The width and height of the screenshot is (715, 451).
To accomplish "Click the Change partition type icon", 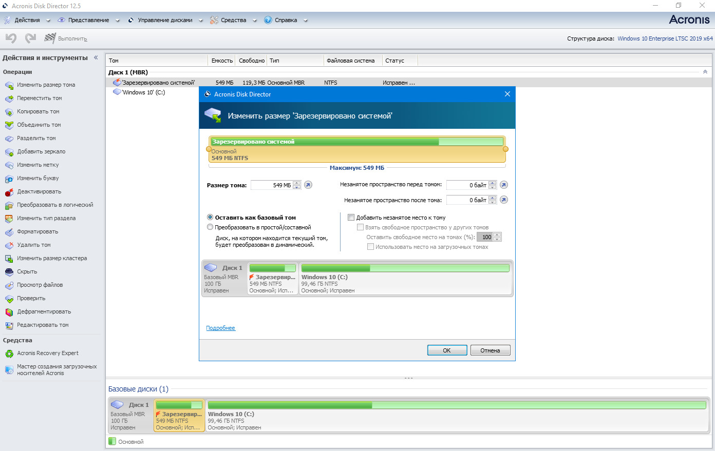I will point(9,219).
